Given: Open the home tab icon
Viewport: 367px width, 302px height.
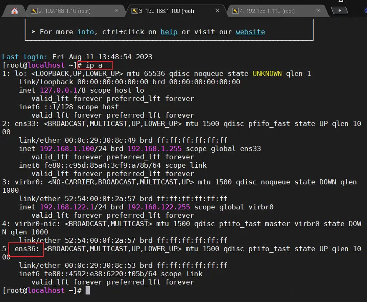Looking at the screenshot, I should (x=15, y=11).
